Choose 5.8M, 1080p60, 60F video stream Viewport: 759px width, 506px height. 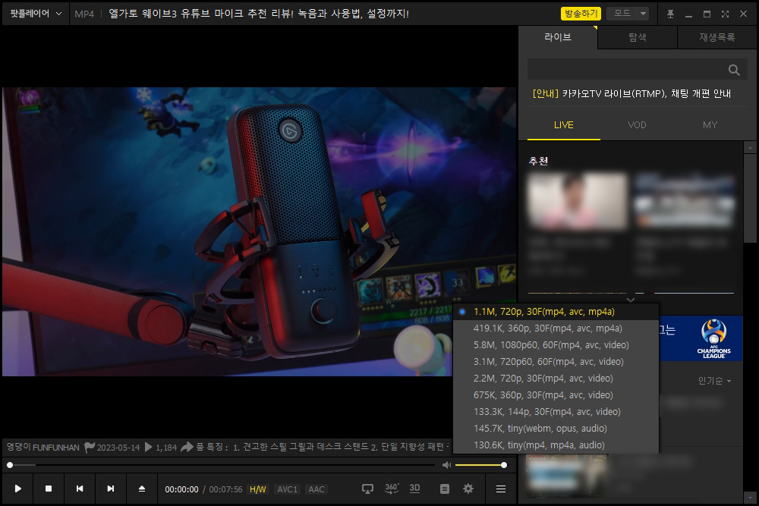(x=556, y=345)
